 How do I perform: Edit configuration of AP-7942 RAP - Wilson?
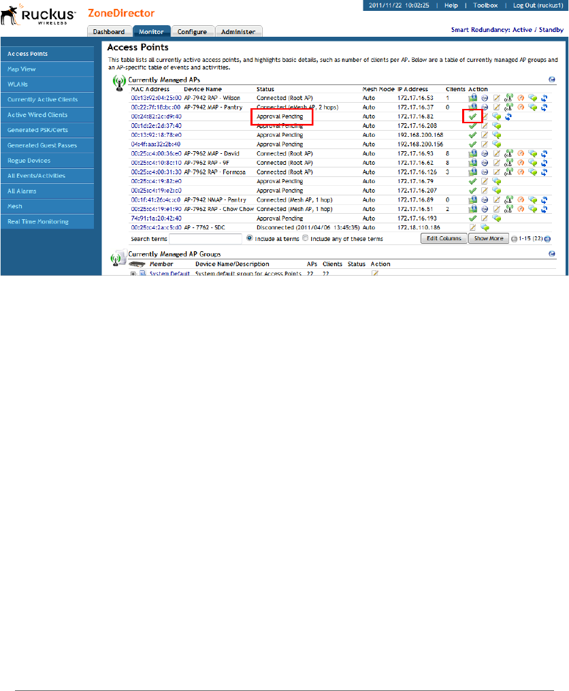497,98
